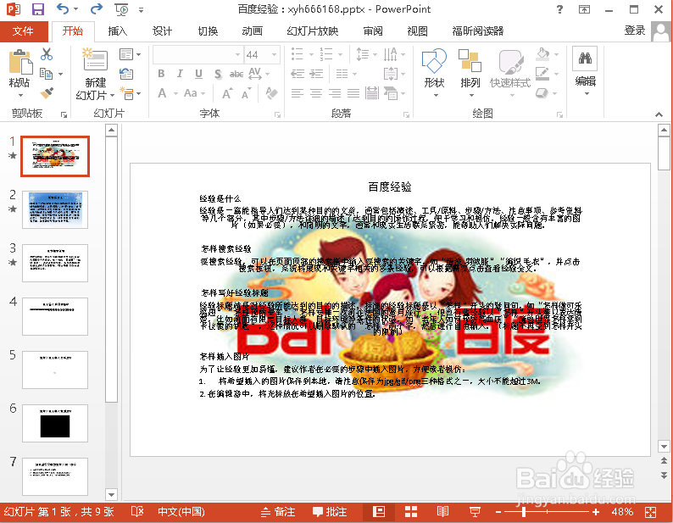673x523 pixels.
Task: Click the Paste (粘贴) clipboard icon
Action: point(19,62)
